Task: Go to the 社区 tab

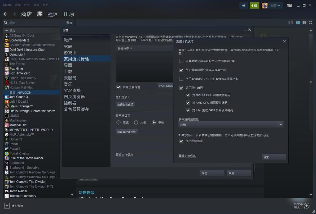Action: point(53,14)
